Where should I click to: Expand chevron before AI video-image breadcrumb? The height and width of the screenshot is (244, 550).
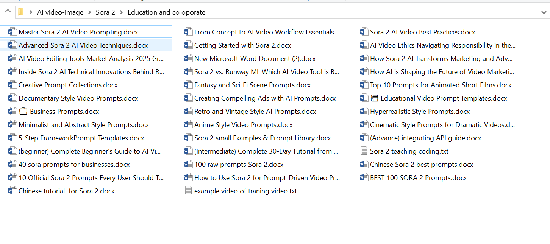tap(31, 12)
